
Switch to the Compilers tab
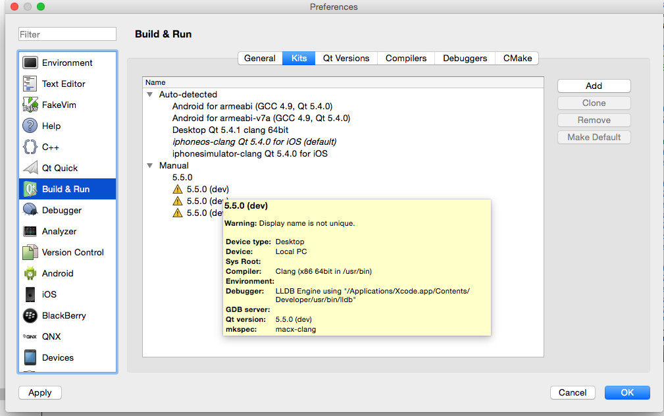coord(406,58)
